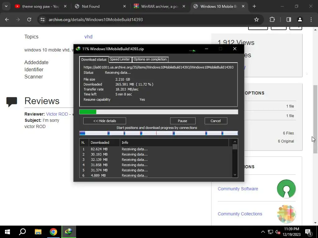The image size is (318, 238).
Task: Select connection row with 32.139 MB
Action: point(156,160)
